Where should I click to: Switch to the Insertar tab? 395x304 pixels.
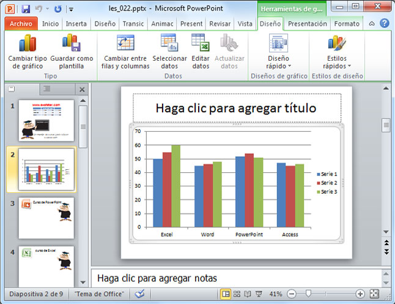(76, 24)
